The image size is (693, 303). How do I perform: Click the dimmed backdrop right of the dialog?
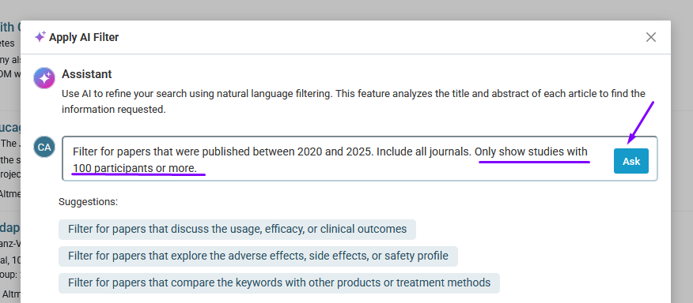click(682, 159)
